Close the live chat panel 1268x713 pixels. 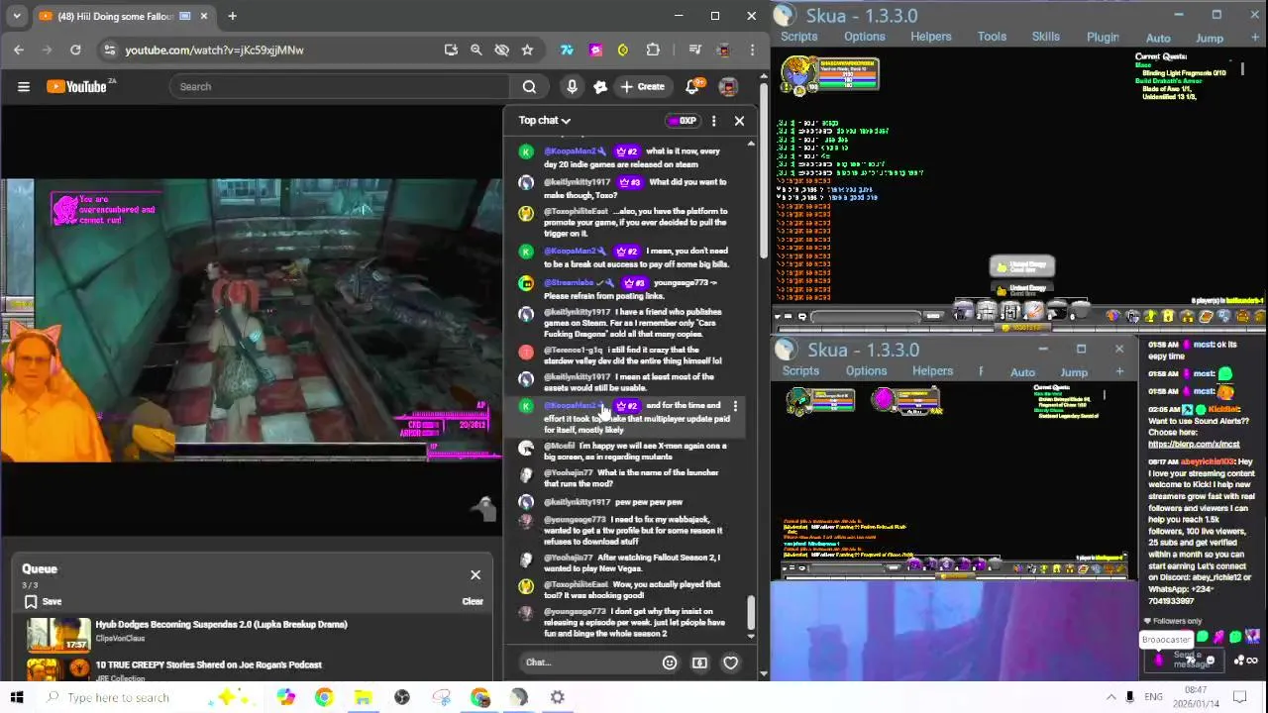click(739, 121)
